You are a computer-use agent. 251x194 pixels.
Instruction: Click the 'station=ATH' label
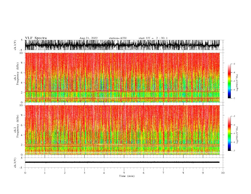coord(118,38)
